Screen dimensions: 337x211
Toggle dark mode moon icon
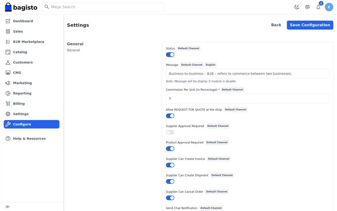[x=297, y=7]
